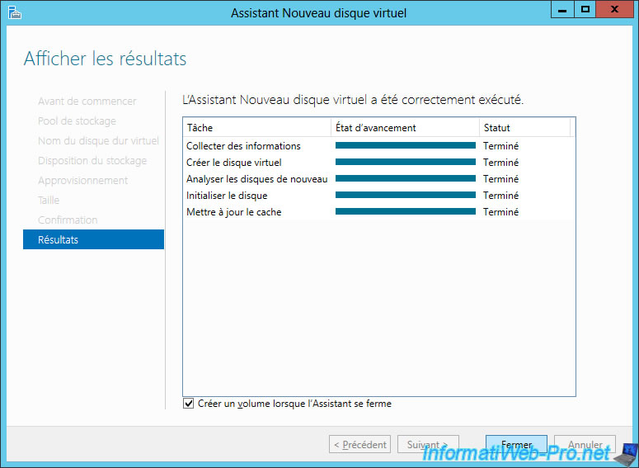
Task: Click the wizard icon in the title bar
Action: 15,12
